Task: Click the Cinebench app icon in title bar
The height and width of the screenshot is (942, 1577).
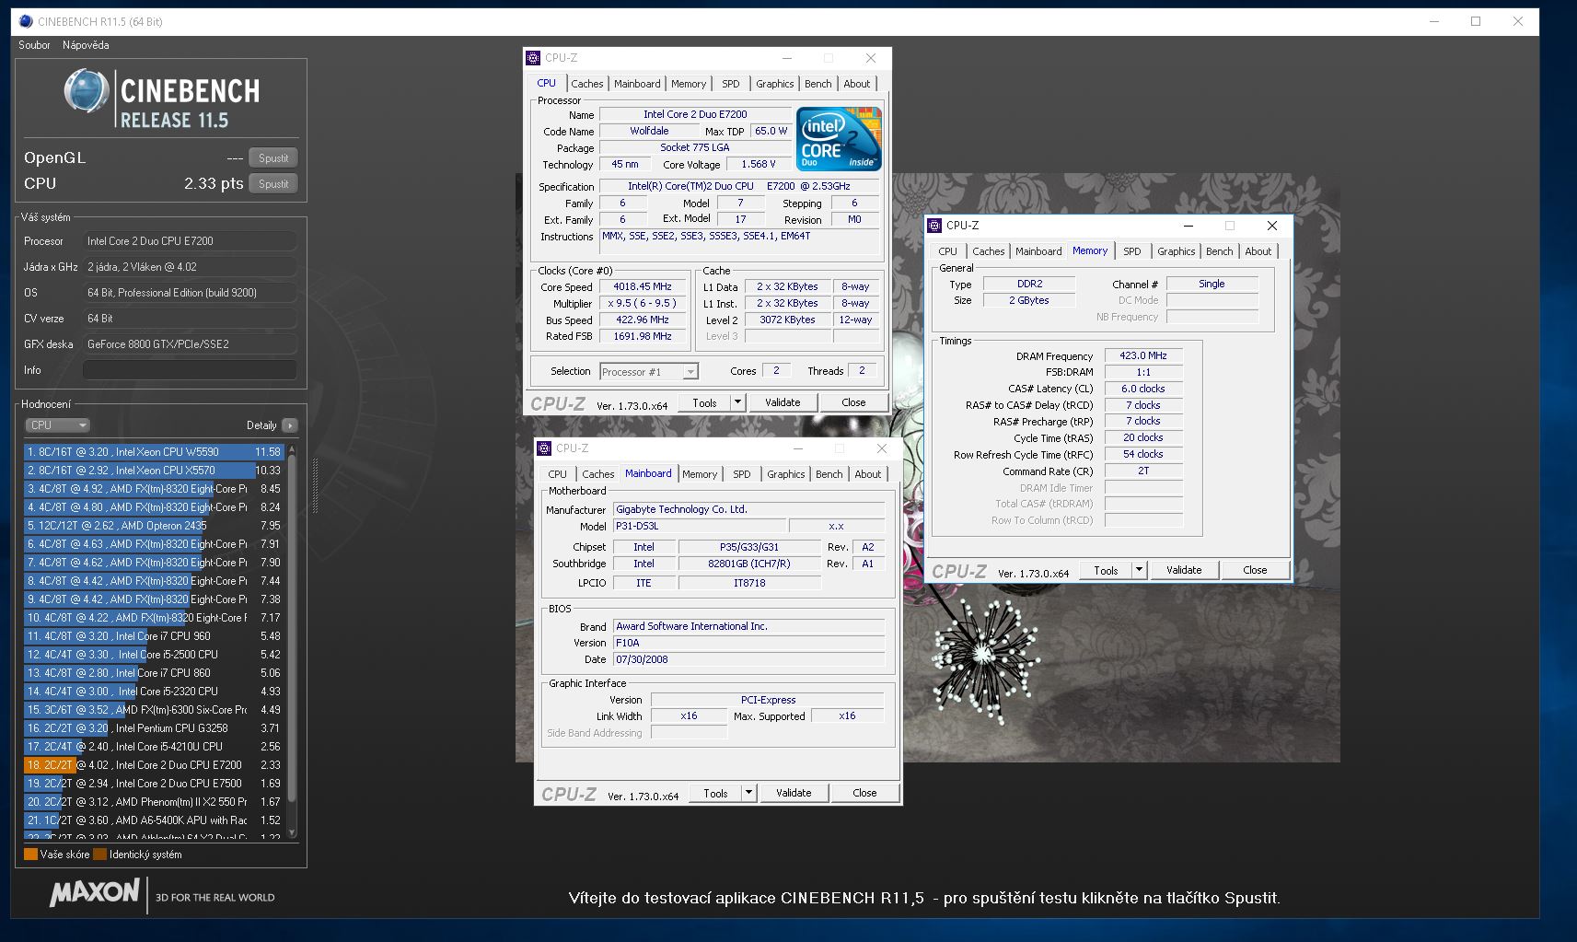Action: (26, 21)
